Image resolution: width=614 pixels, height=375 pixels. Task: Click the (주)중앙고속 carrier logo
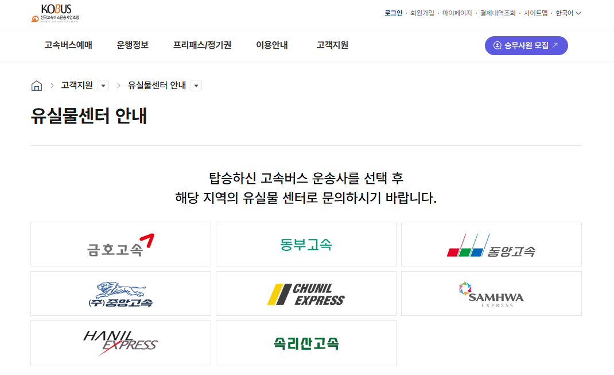point(121,293)
